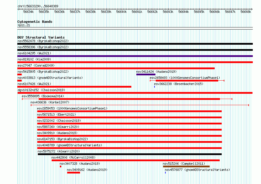Image resolution: width=261 pixels, height=184 pixels.
Task: Click the 56634k ruler position
Action: tap(28, 12)
